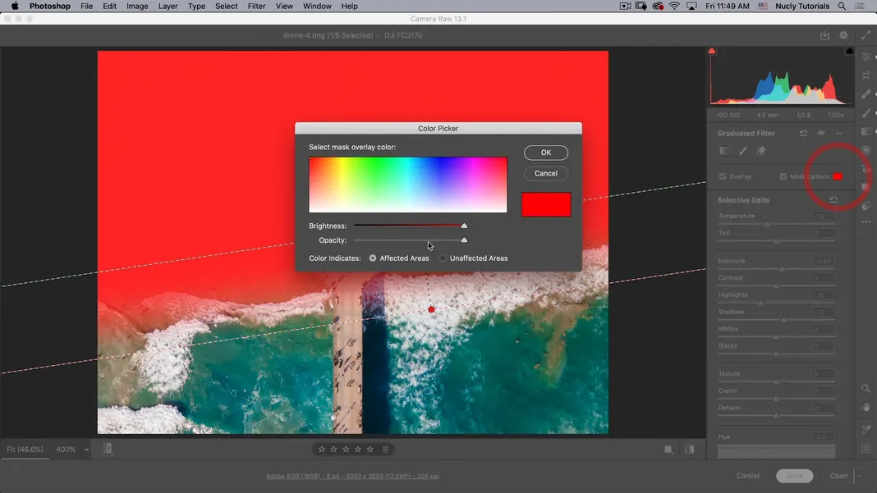This screenshot has width=877, height=493.
Task: Mark image for deletion trash icon
Action: tap(385, 449)
